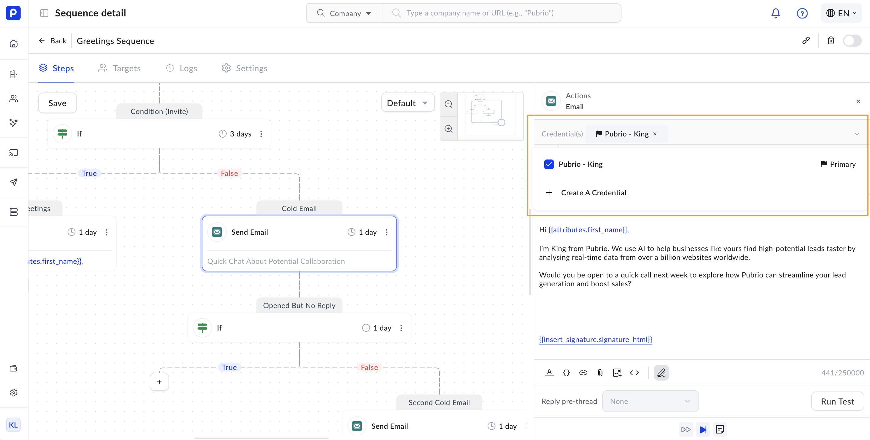Expand the EN language selector
Screen dimensions: 870x440
coord(841,13)
